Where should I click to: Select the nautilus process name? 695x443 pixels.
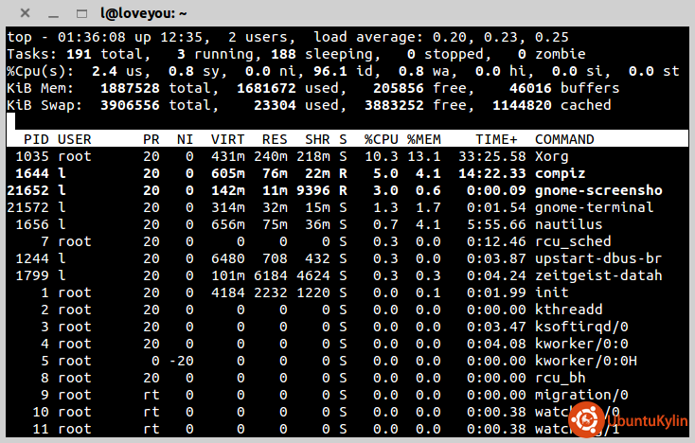click(x=568, y=224)
